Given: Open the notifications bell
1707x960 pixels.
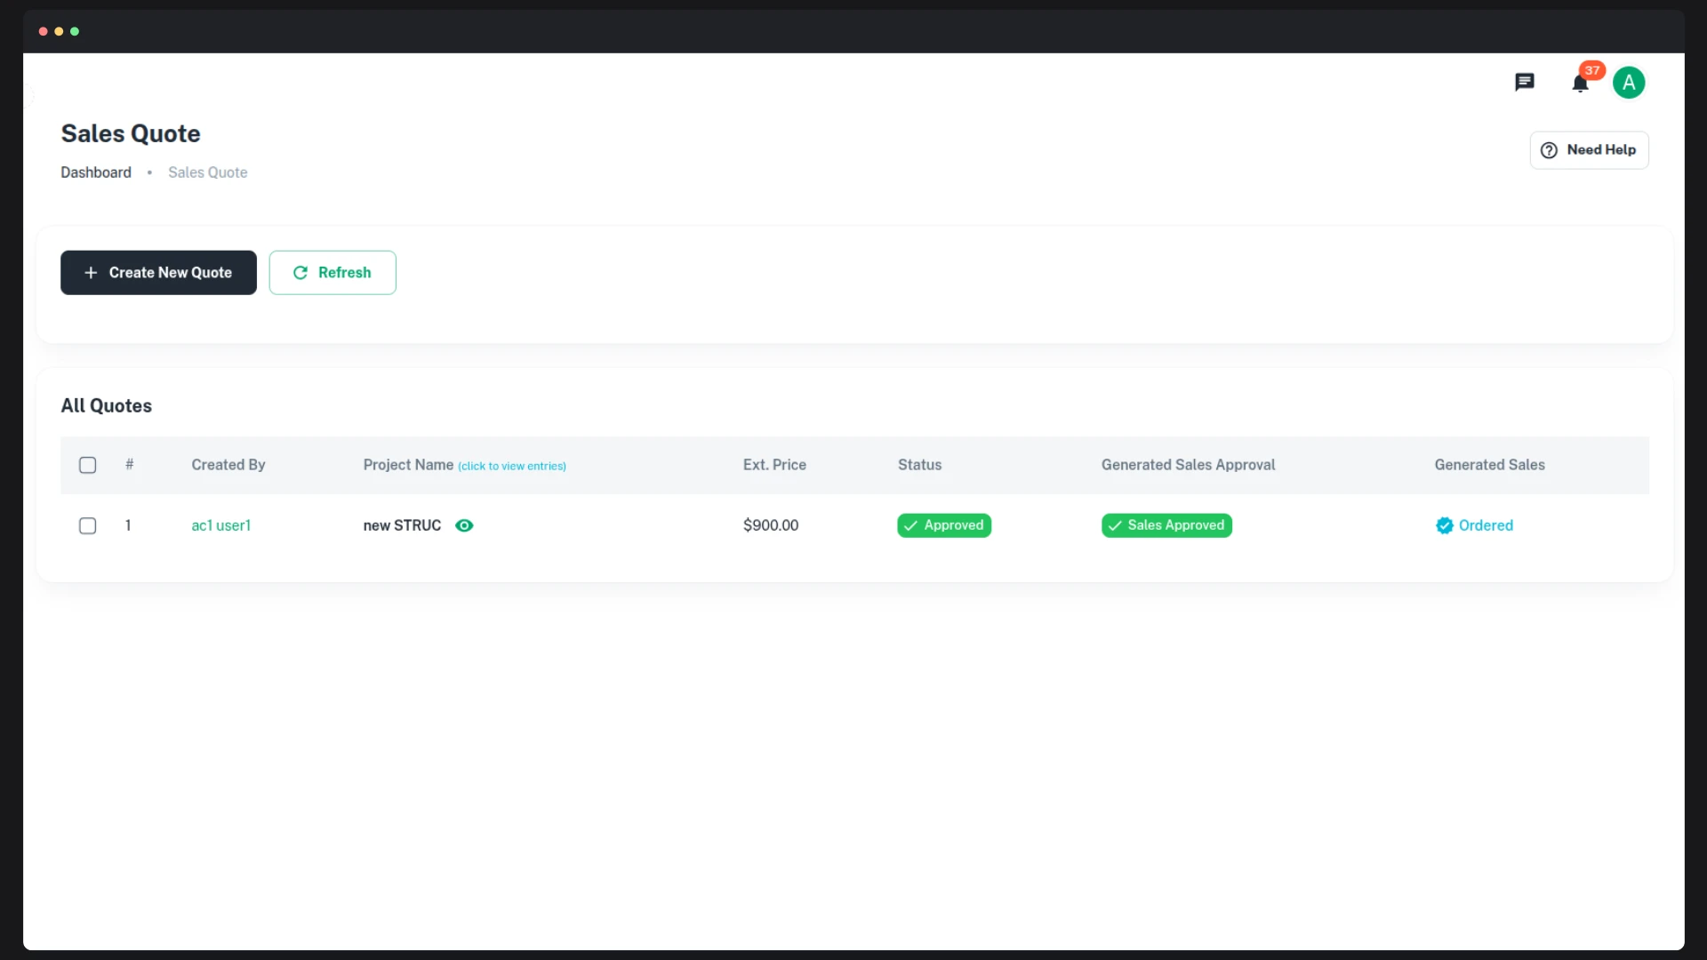Looking at the screenshot, I should 1580,84.
